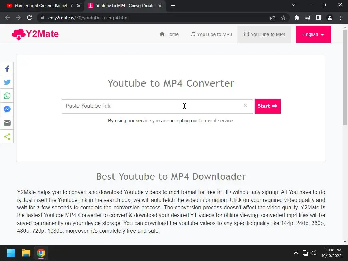
Task: Toggle Chrome side panel icon
Action: tap(318, 18)
